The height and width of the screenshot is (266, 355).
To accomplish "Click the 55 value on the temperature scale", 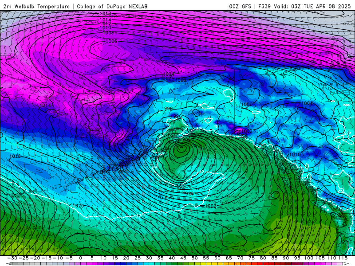I will [x=206, y=258].
